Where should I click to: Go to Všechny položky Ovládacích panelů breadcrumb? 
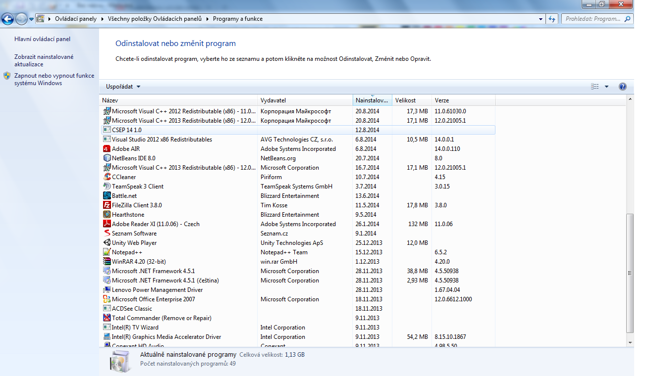155,19
